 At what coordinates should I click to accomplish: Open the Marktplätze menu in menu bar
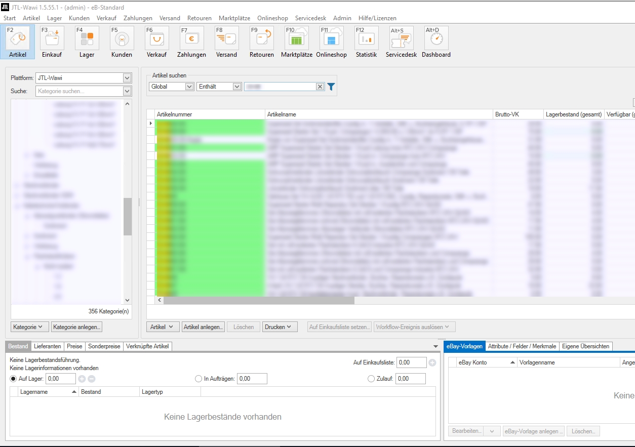234,18
